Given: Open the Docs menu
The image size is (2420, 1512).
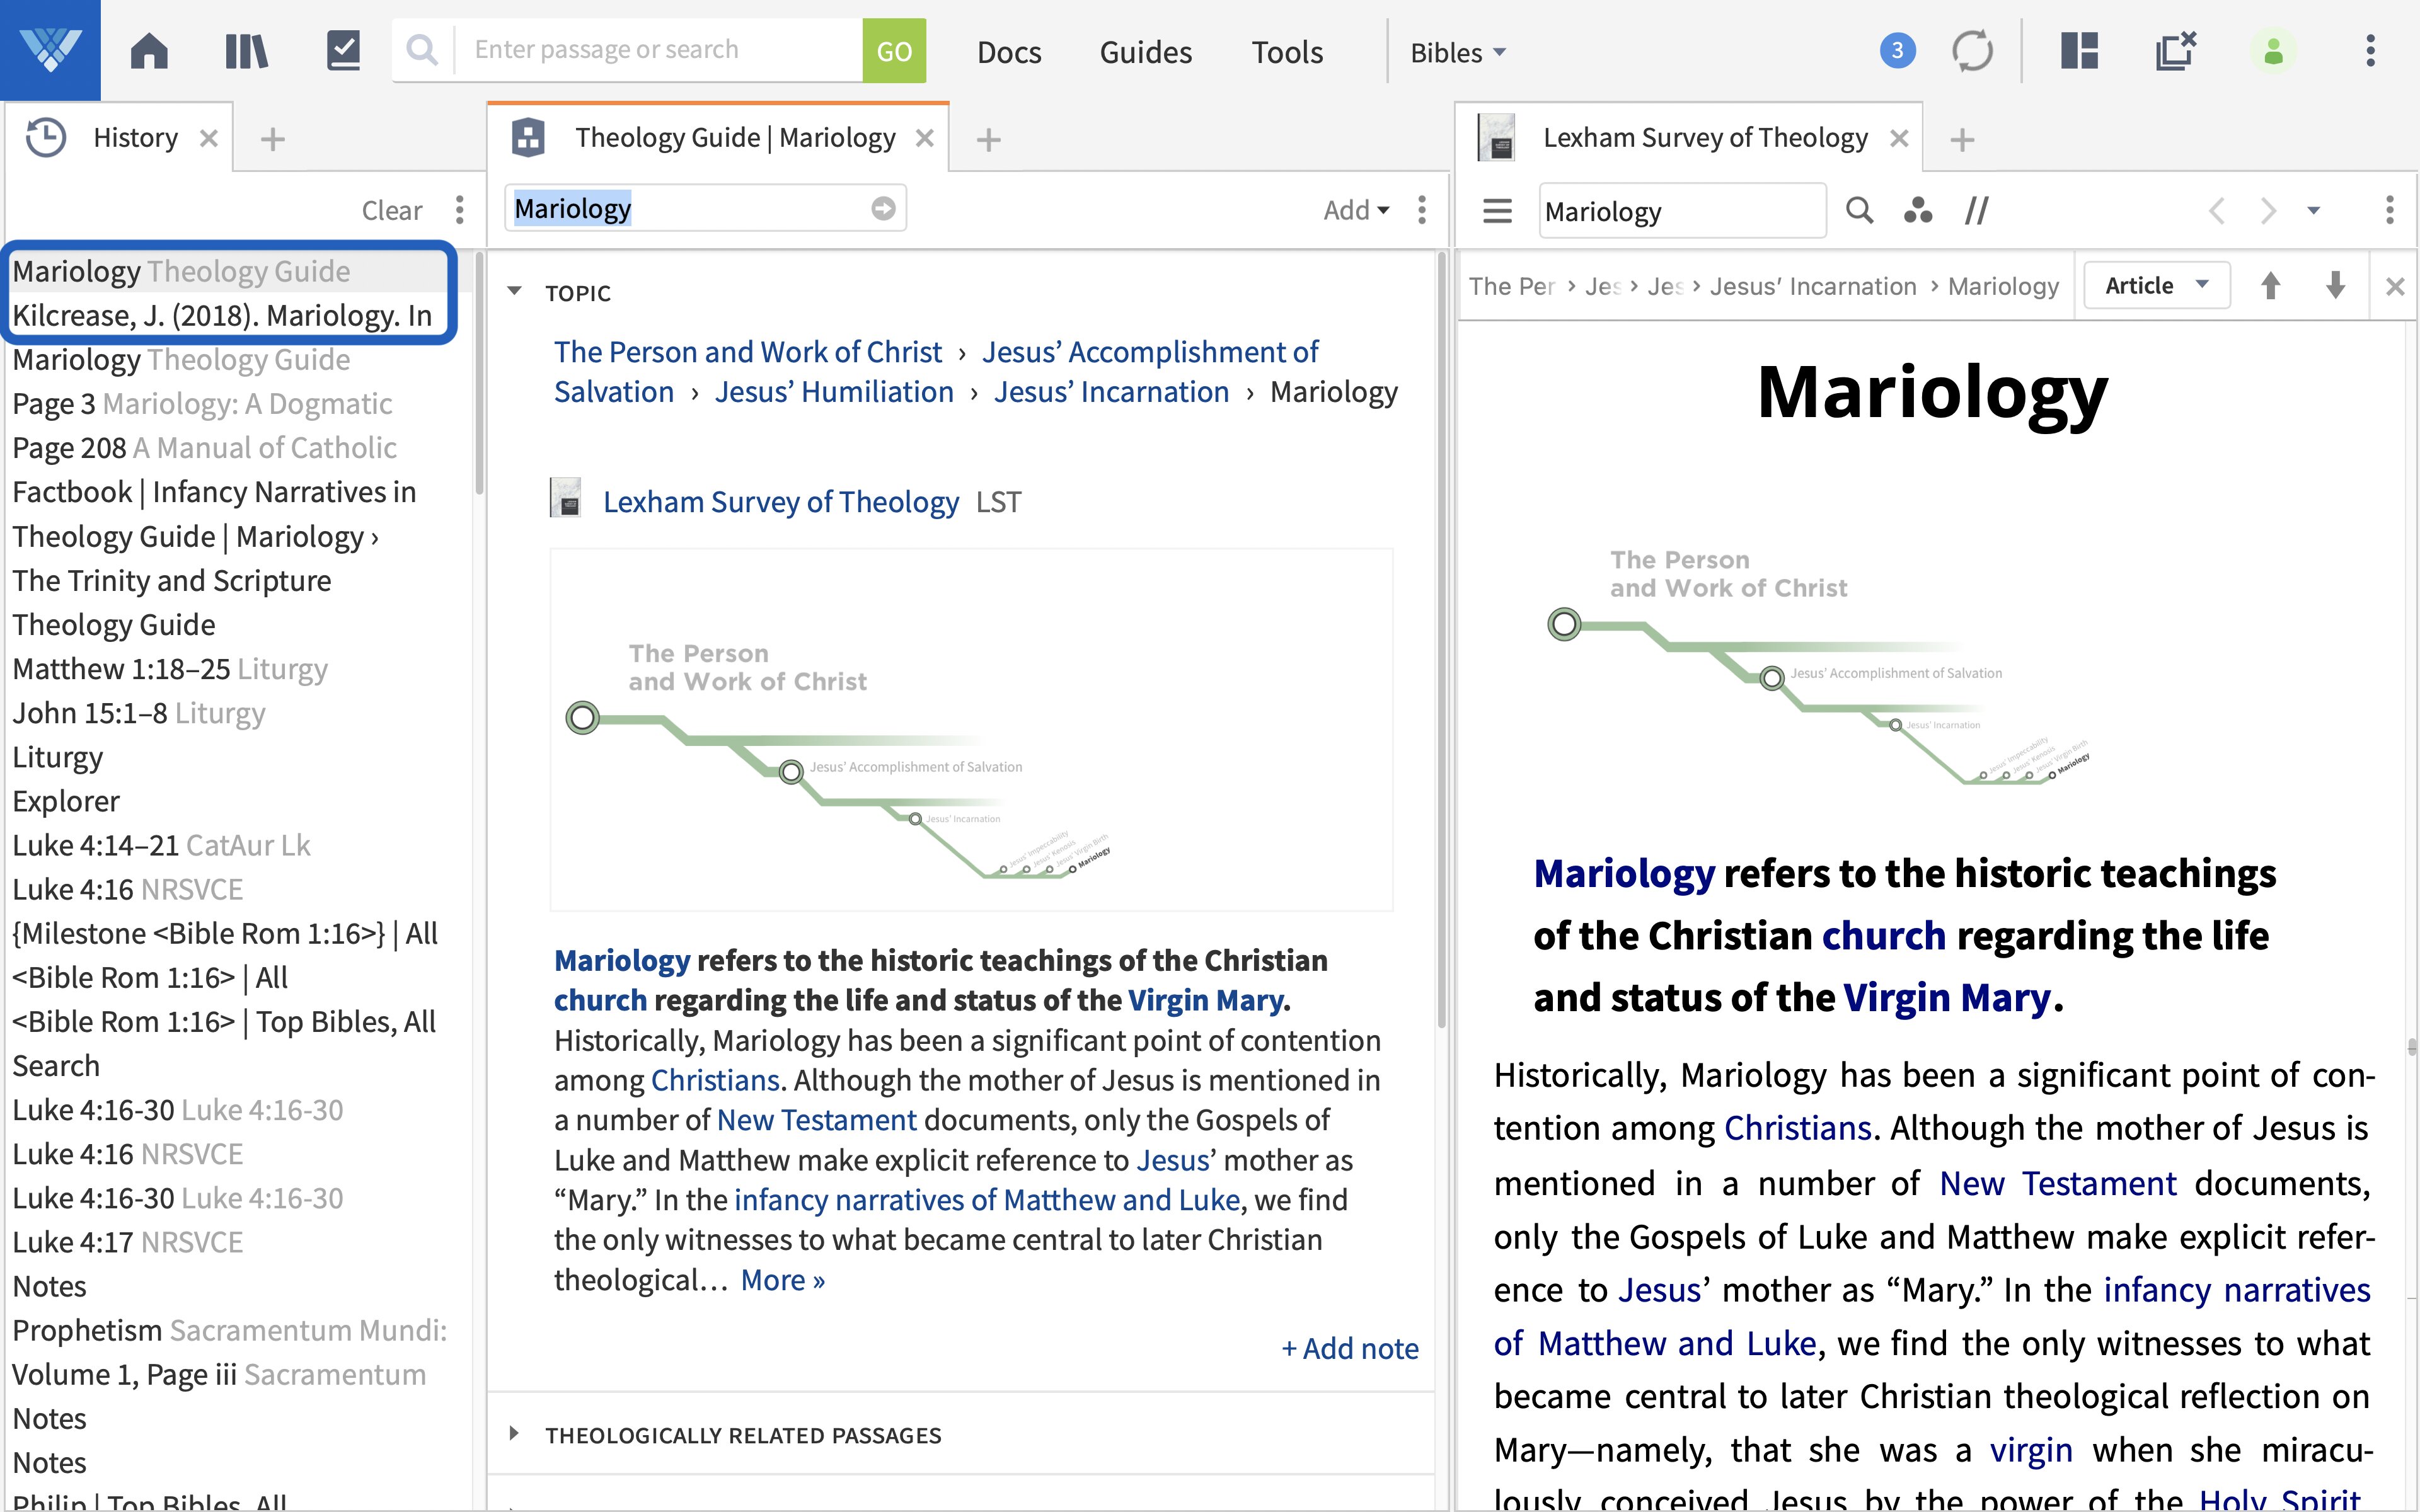Looking at the screenshot, I should 1009,52.
